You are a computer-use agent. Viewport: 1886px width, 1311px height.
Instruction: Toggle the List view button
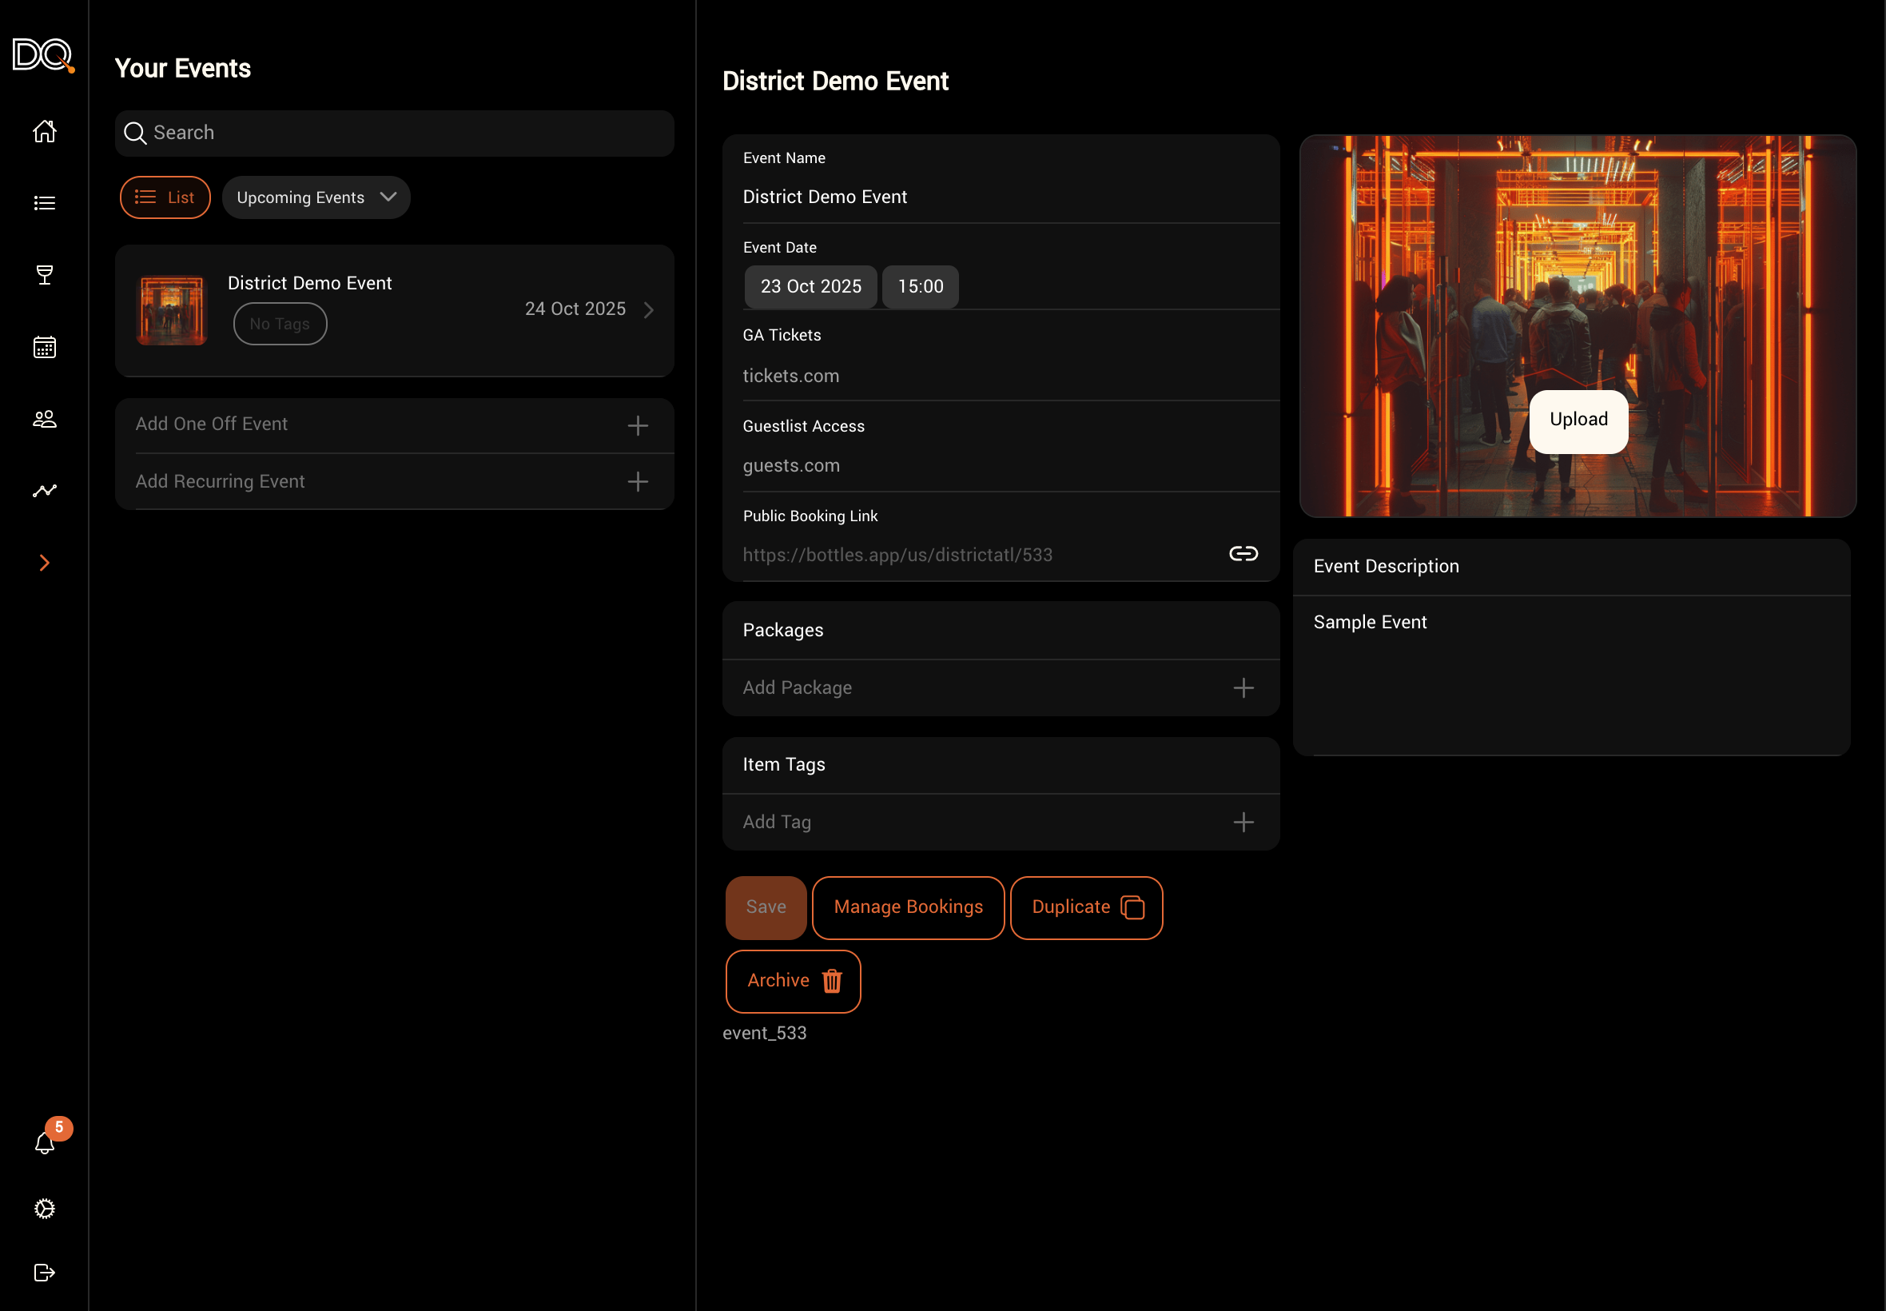click(165, 197)
